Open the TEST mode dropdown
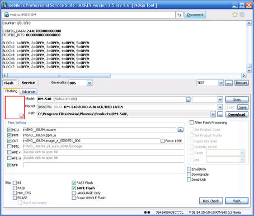 pos(221,83)
